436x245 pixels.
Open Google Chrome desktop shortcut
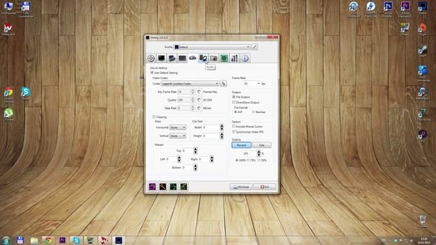[8, 95]
